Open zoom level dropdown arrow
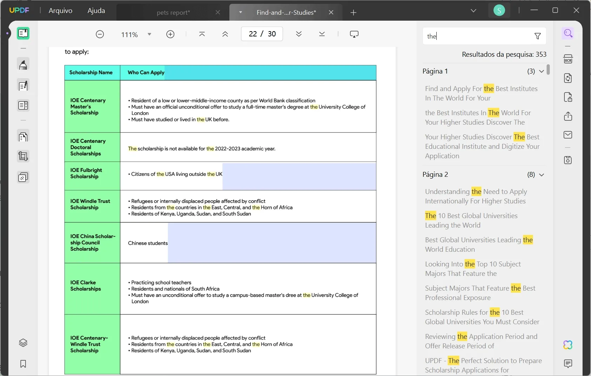591x376 pixels. [149, 34]
